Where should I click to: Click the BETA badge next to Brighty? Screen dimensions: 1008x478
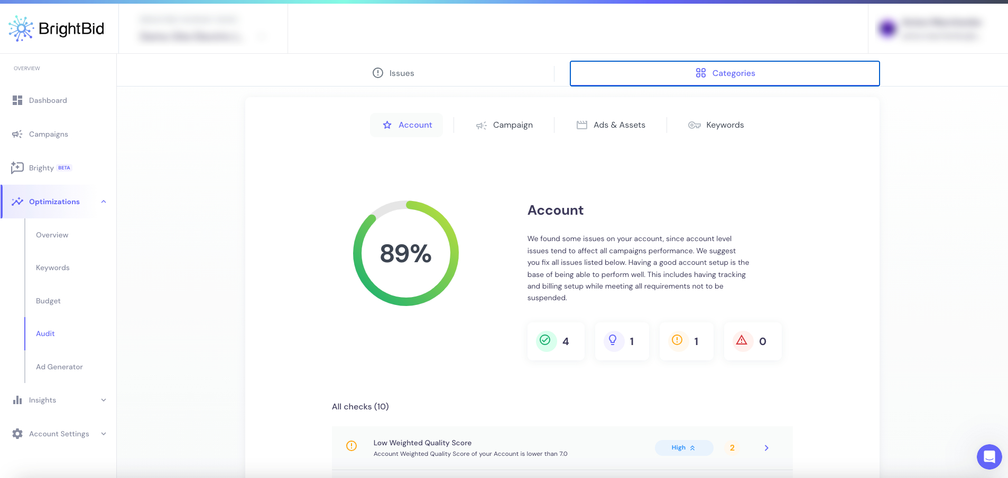pyautogui.click(x=64, y=168)
